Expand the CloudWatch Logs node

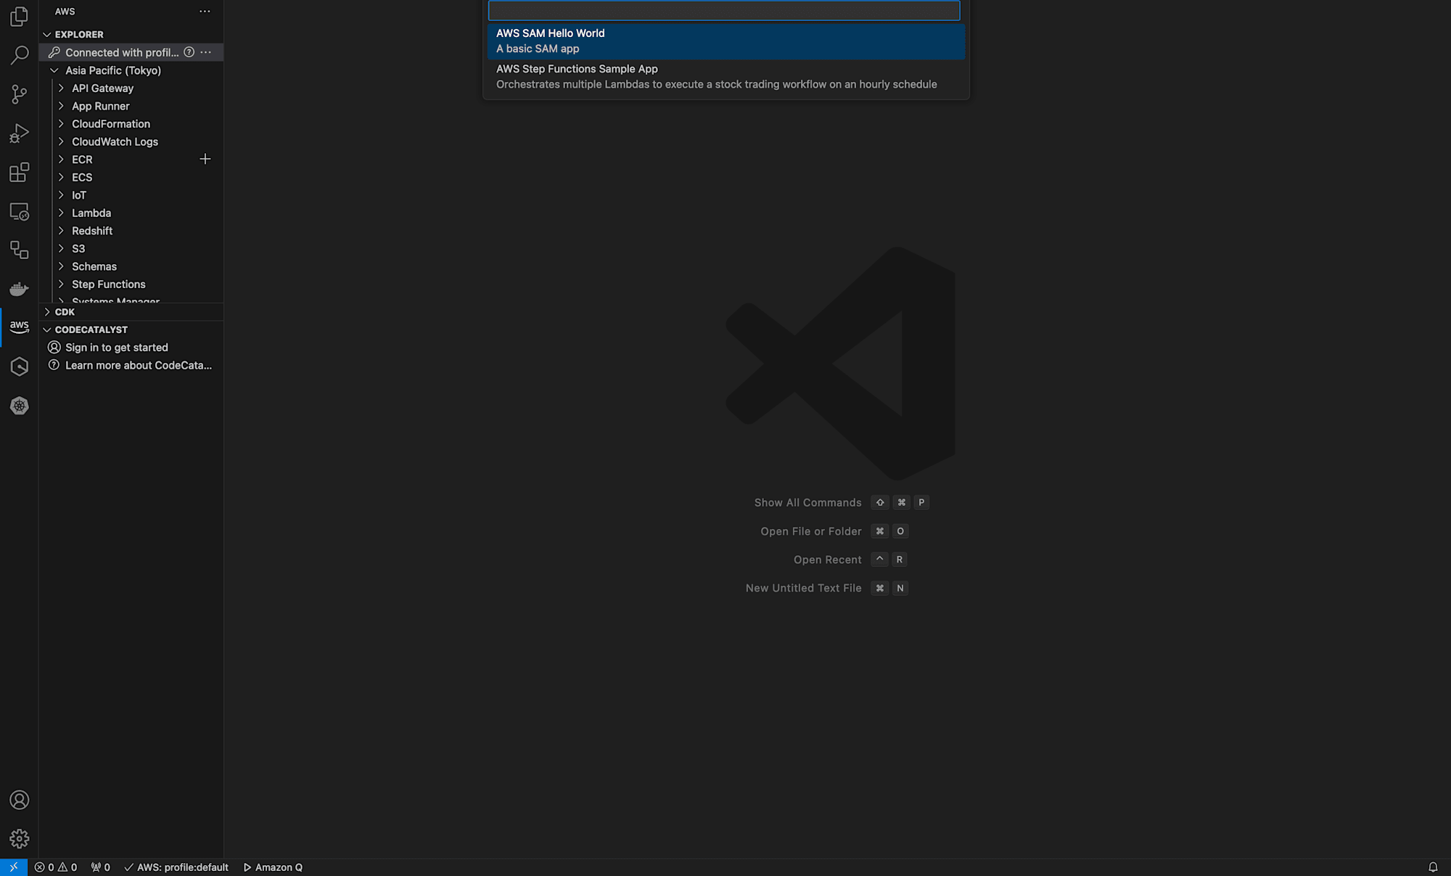click(61, 142)
